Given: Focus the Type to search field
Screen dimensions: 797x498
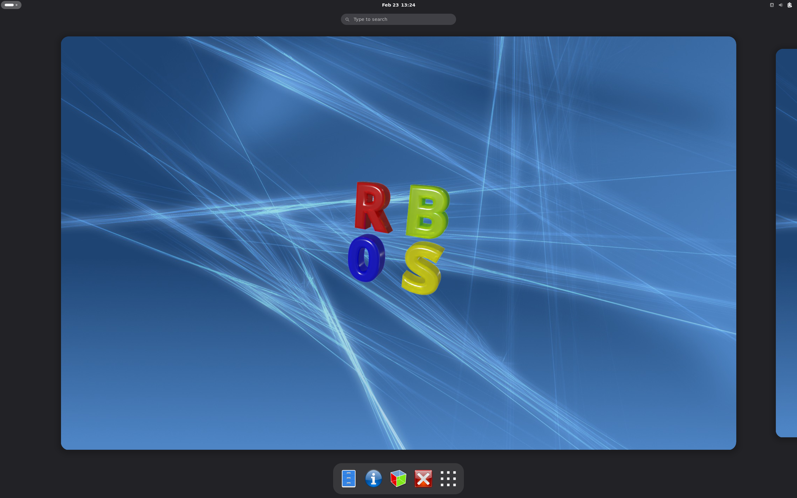Looking at the screenshot, I should (398, 19).
